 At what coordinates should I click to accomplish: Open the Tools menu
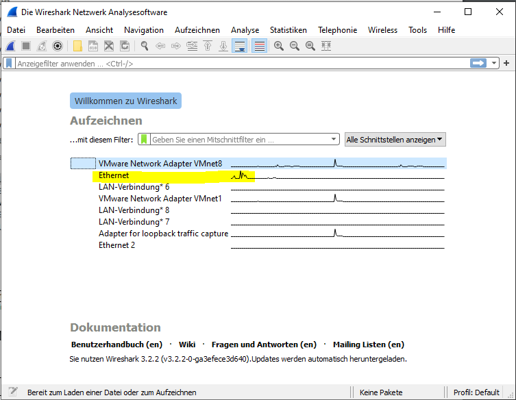coord(417,30)
